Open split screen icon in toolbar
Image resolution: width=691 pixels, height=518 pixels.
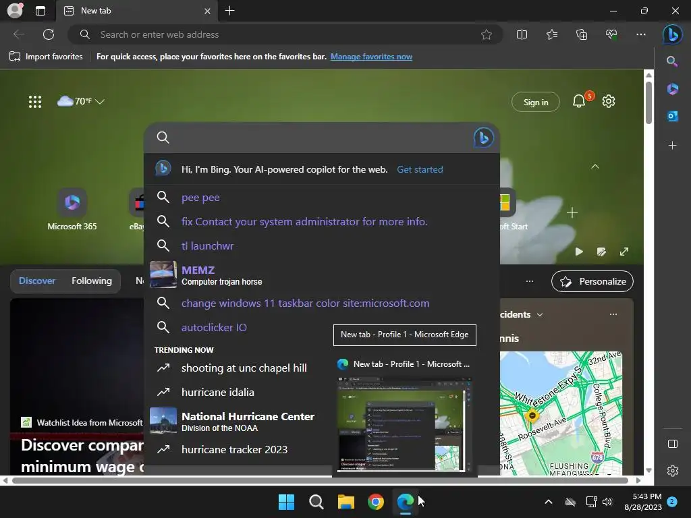pos(522,34)
